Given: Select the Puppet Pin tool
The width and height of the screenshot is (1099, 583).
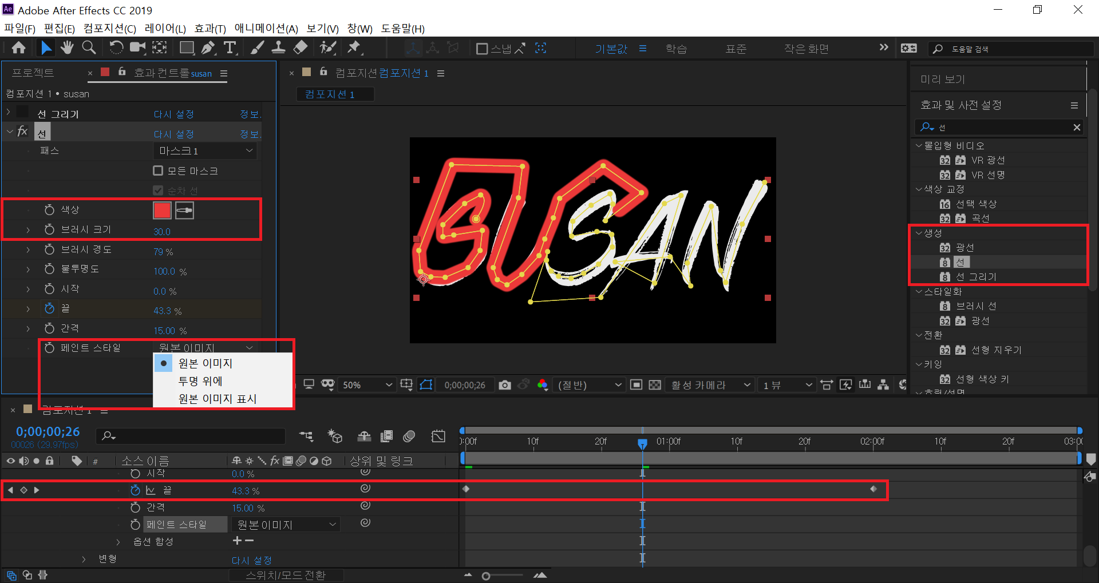Looking at the screenshot, I should [354, 48].
